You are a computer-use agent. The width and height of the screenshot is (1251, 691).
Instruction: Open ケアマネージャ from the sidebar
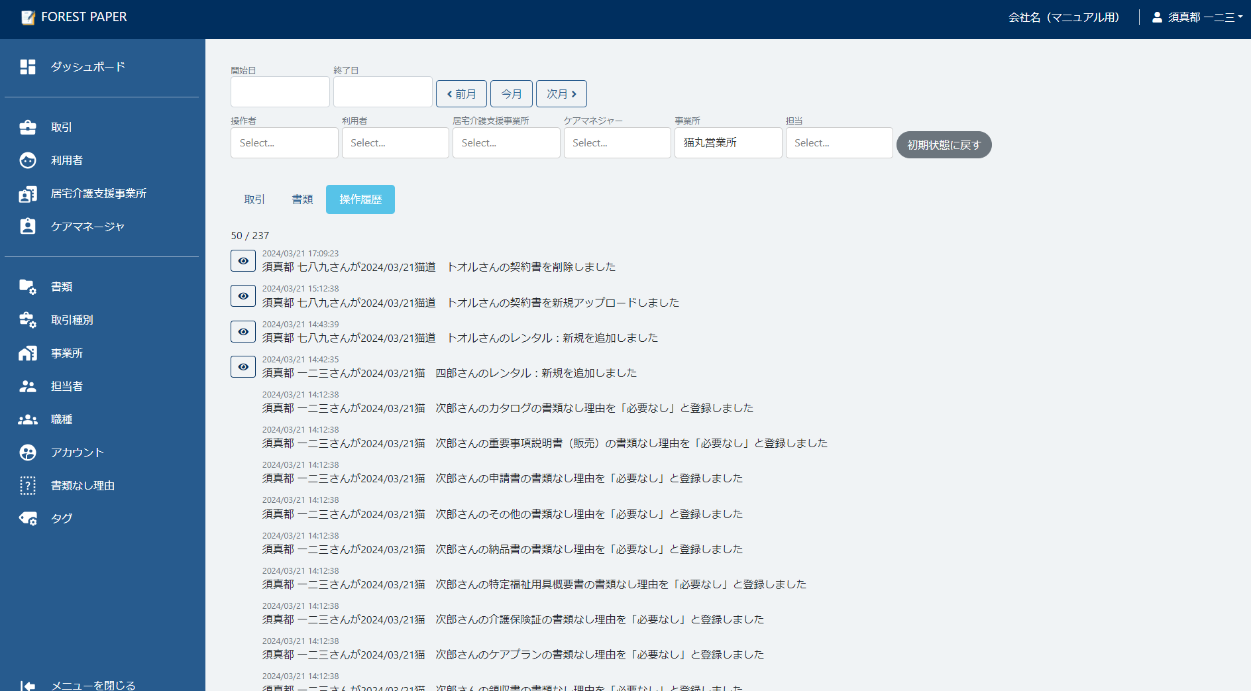pos(87,227)
